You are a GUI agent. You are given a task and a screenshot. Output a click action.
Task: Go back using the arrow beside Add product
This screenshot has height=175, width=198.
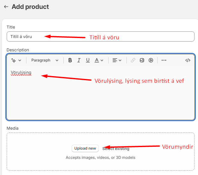(x=6, y=7)
